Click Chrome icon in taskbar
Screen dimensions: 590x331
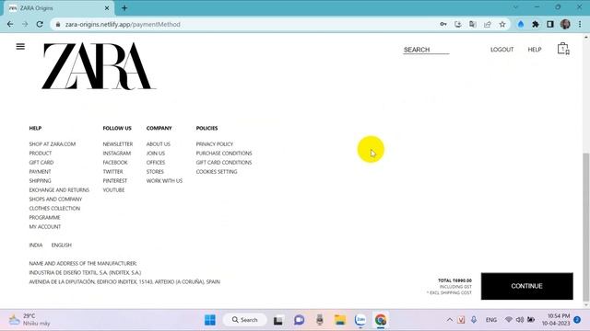[x=381, y=320]
